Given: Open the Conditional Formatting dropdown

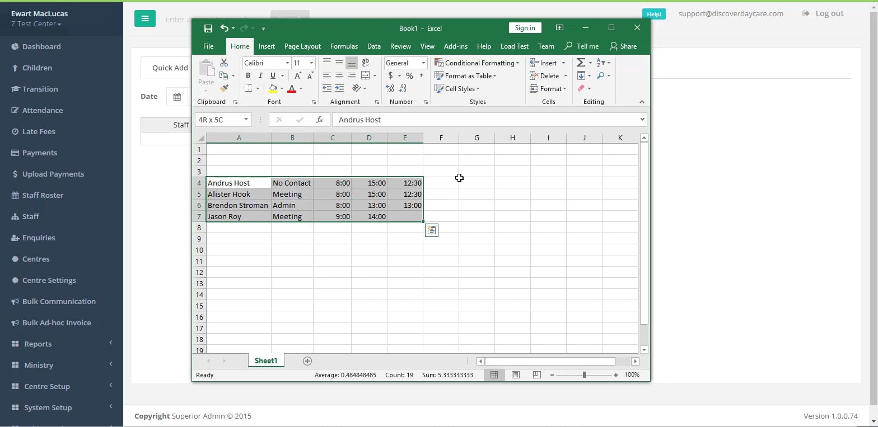Looking at the screenshot, I should [x=477, y=63].
